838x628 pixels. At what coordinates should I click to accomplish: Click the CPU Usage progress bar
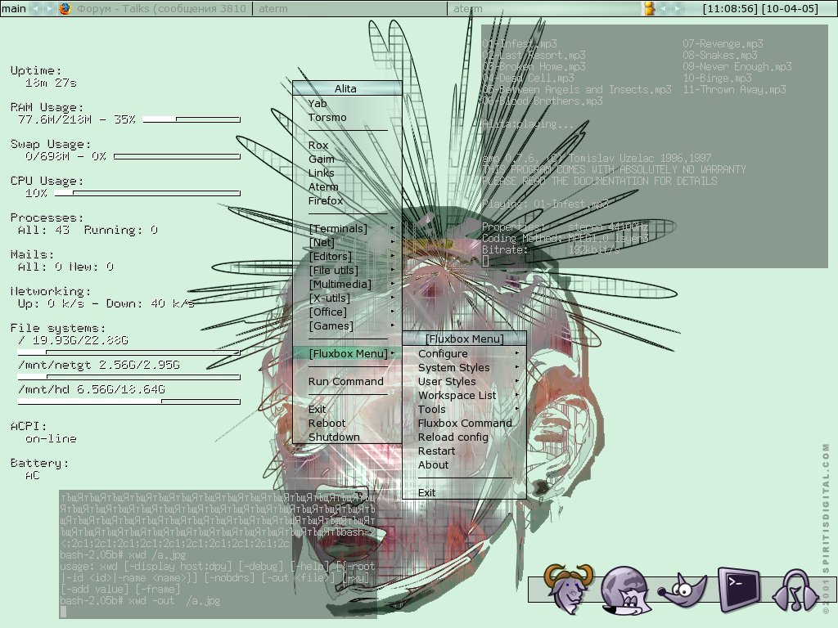(x=147, y=193)
